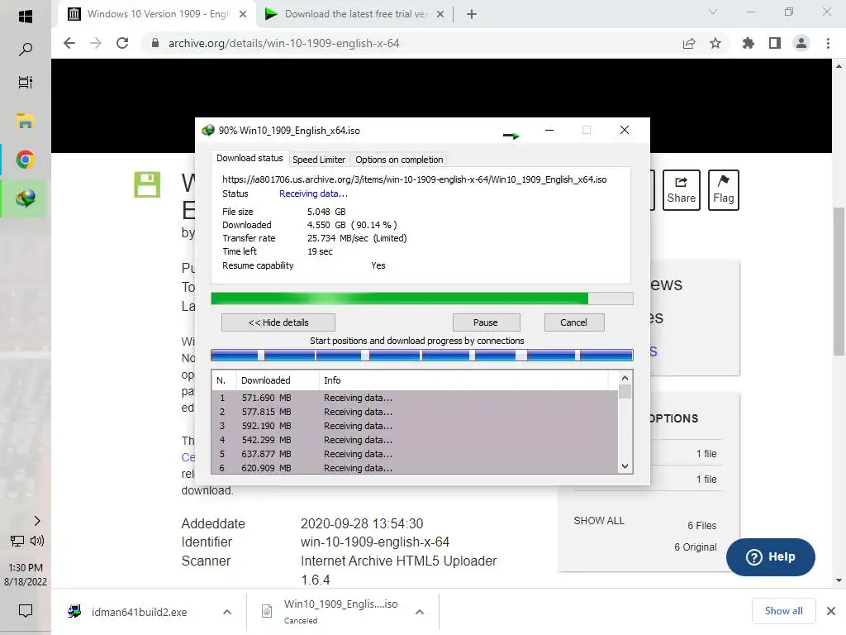The image size is (846, 635).
Task: Open Chrome profile avatar
Action: tap(801, 43)
